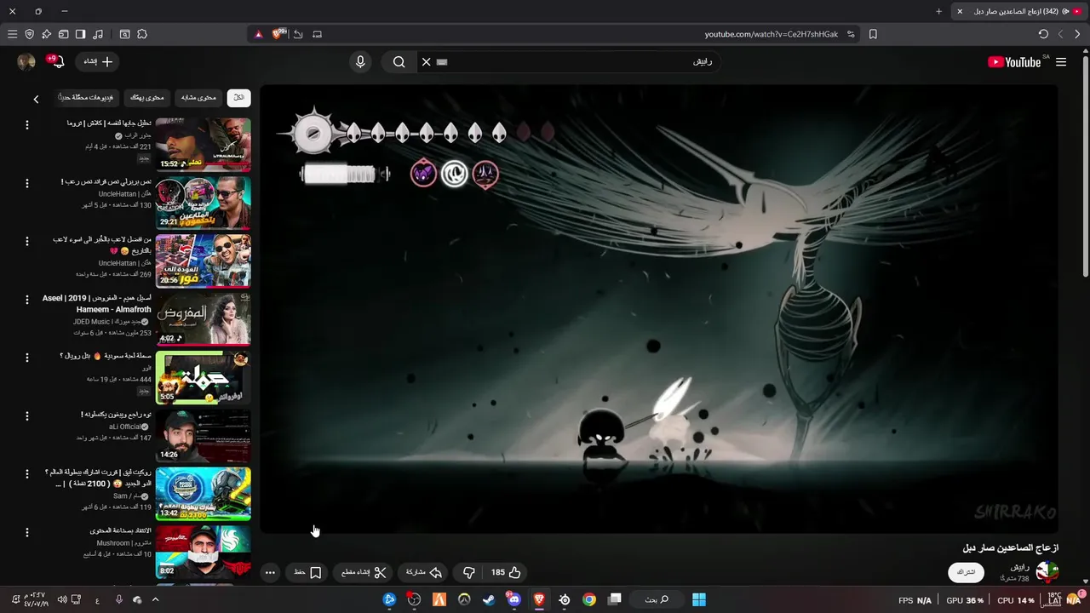This screenshot has width=1090, height=613.
Task: Open options for the Mushroom video row
Action: pyautogui.click(x=26, y=532)
